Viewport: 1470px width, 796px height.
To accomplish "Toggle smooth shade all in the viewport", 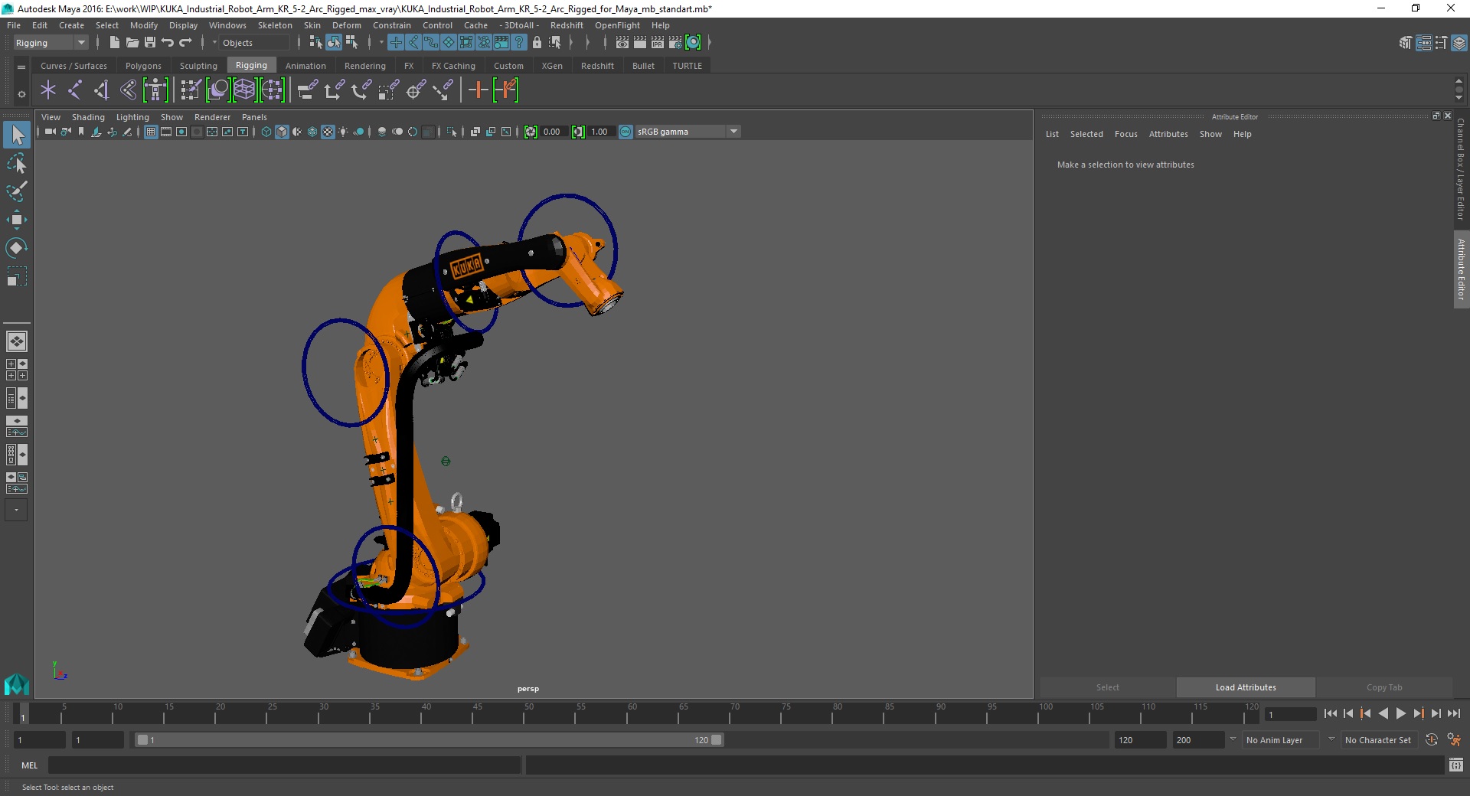I will point(282,132).
